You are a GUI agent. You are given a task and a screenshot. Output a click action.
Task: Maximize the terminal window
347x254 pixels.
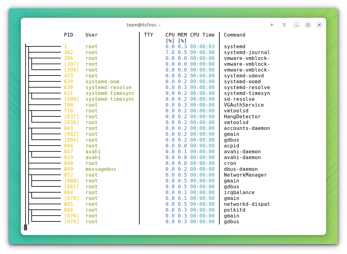click(308, 25)
